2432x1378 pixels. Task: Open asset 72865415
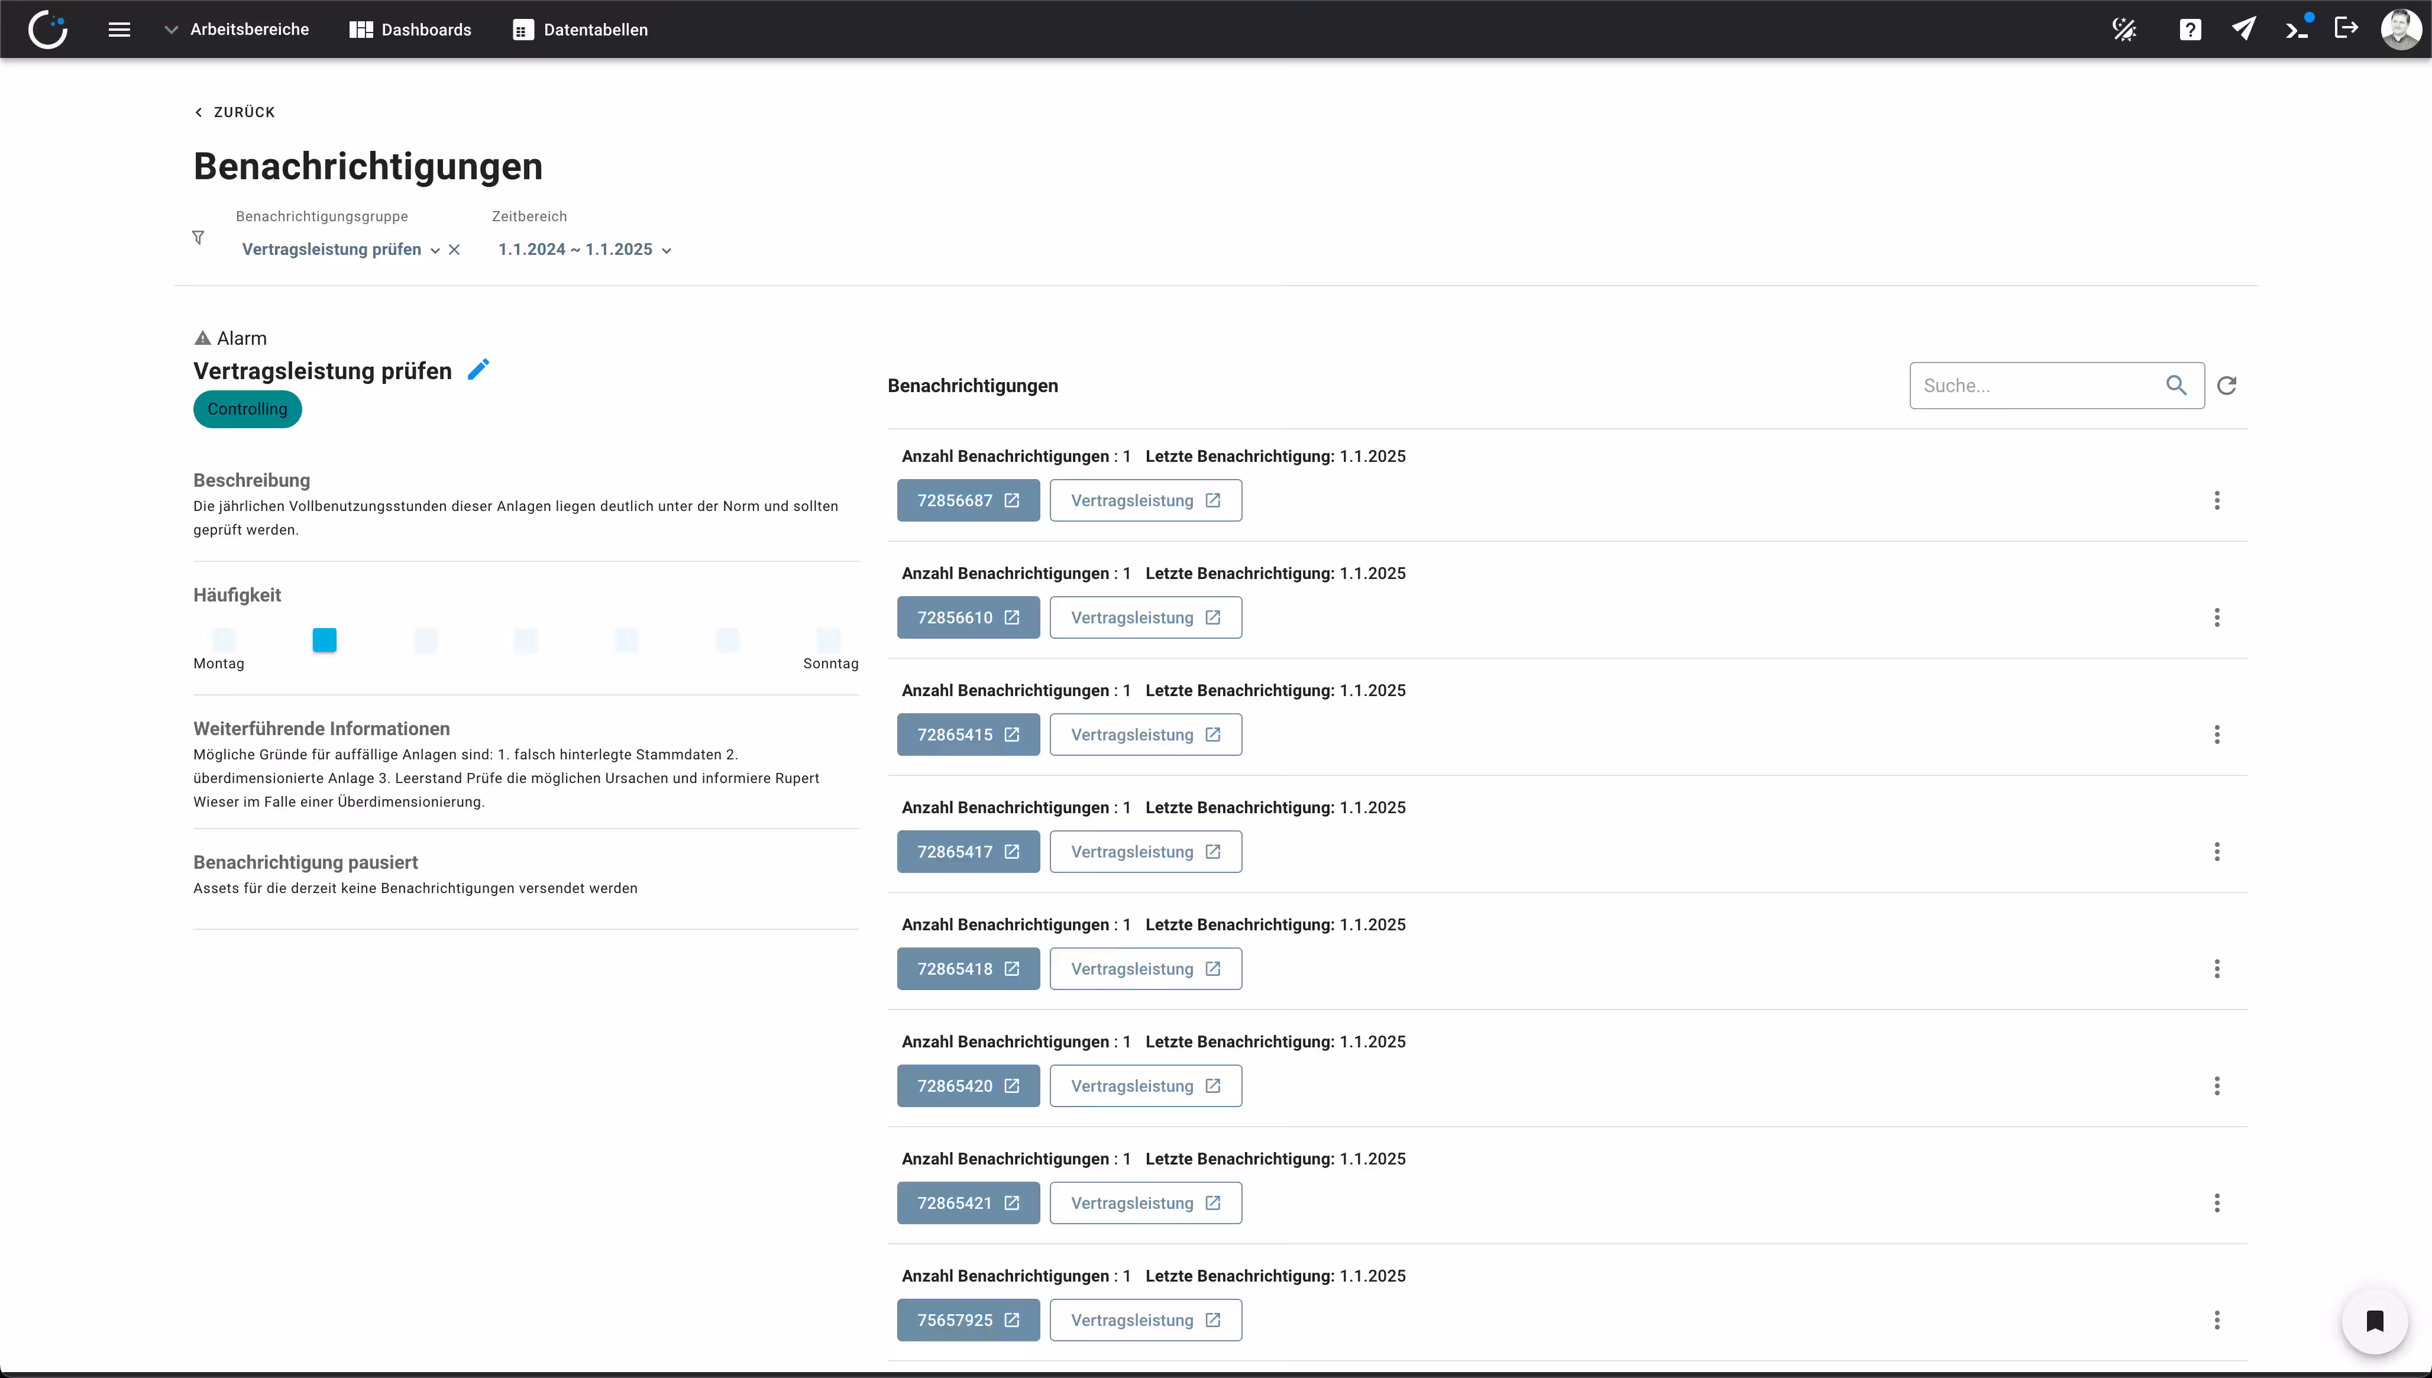pos(968,735)
